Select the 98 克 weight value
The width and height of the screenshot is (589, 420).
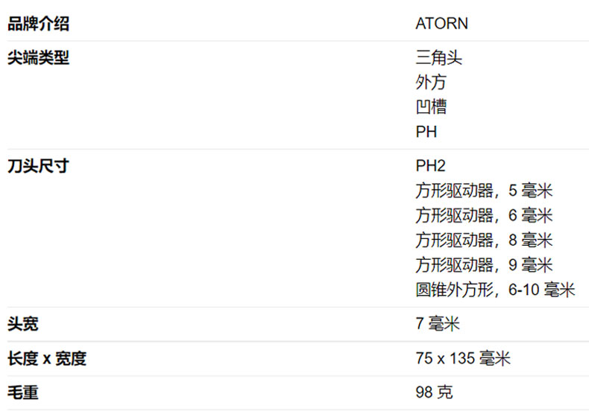[434, 392]
